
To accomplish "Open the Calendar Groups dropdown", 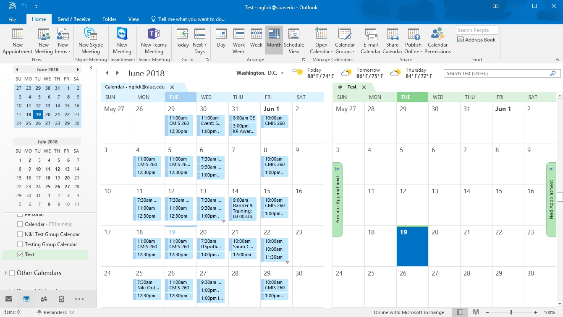I will point(345,41).
